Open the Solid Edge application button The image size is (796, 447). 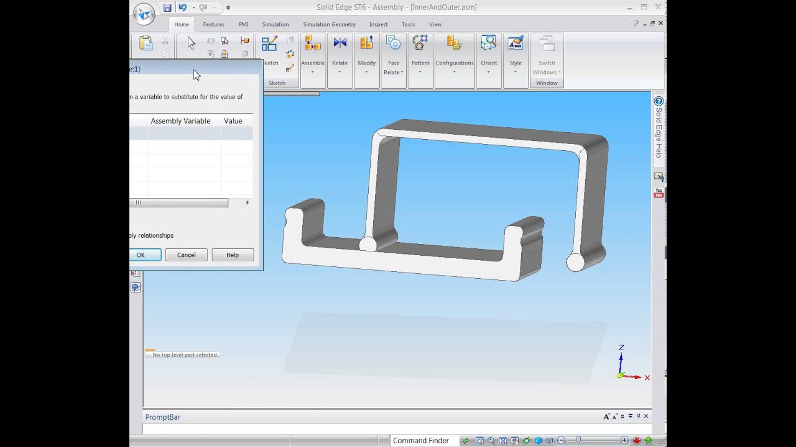click(x=144, y=14)
